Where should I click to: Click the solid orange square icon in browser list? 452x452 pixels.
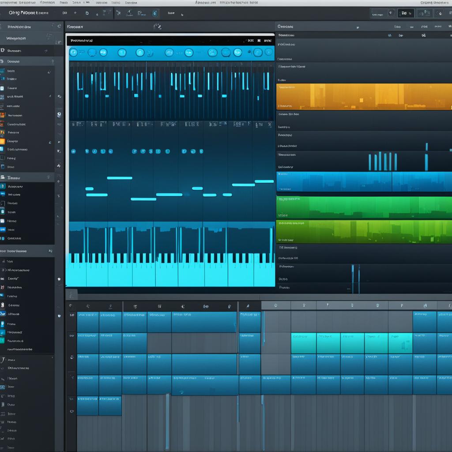coord(2,141)
